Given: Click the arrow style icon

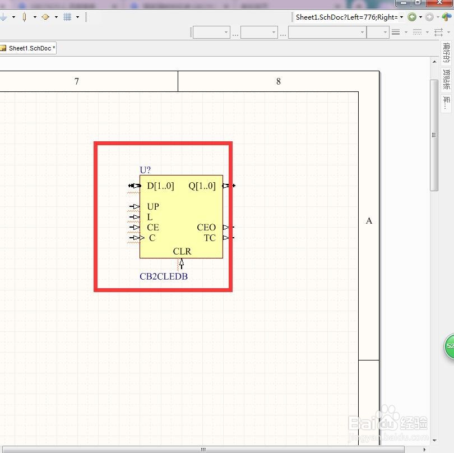Looking at the screenshot, I should (x=439, y=32).
